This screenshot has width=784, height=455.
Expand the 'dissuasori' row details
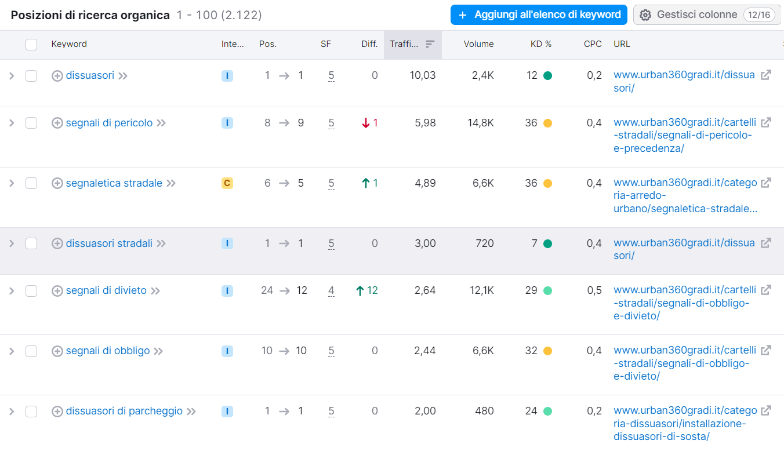(12, 76)
